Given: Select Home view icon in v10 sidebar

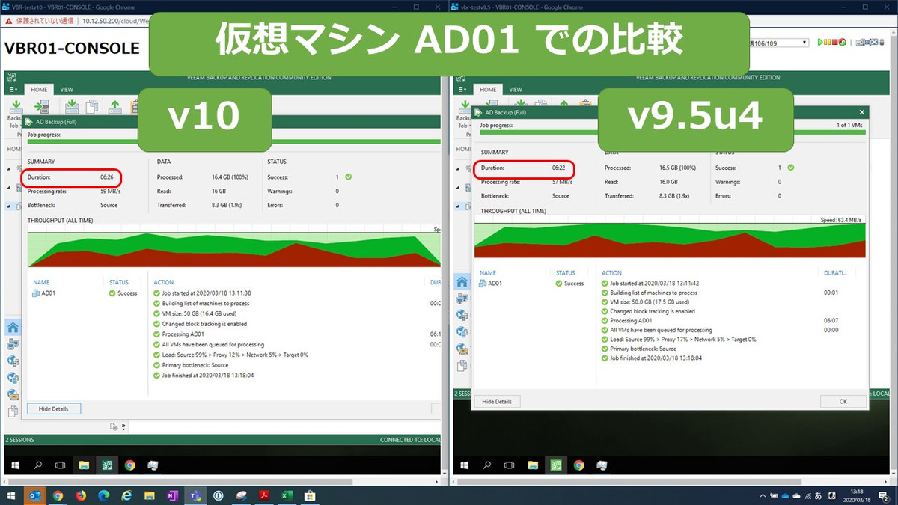Looking at the screenshot, I should (x=13, y=328).
